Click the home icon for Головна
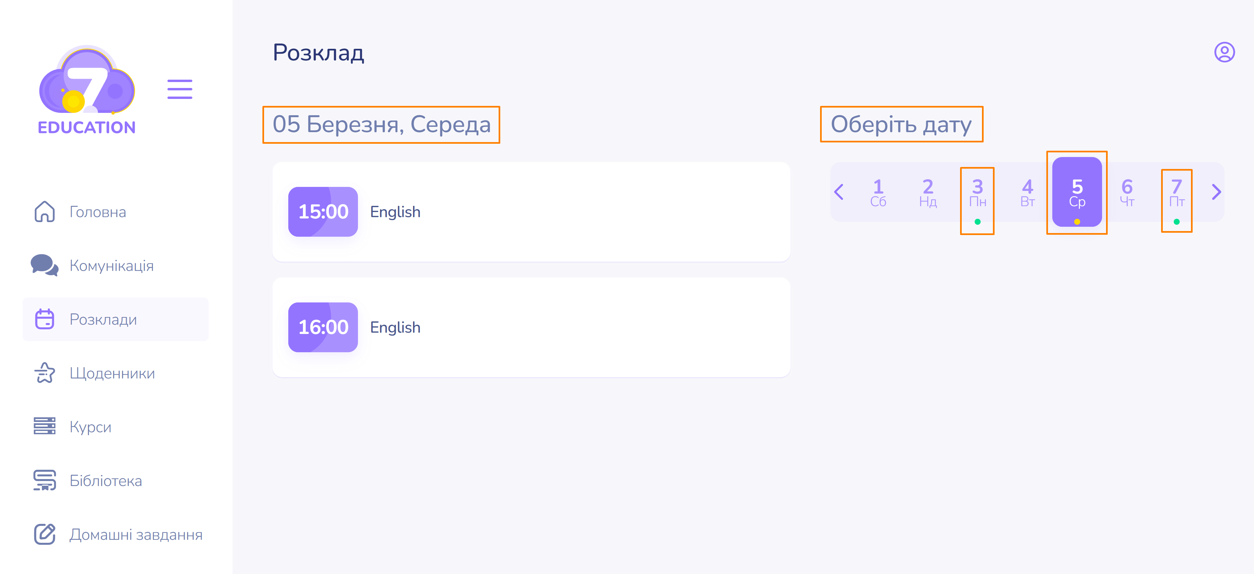This screenshot has height=574, width=1254. (x=44, y=212)
